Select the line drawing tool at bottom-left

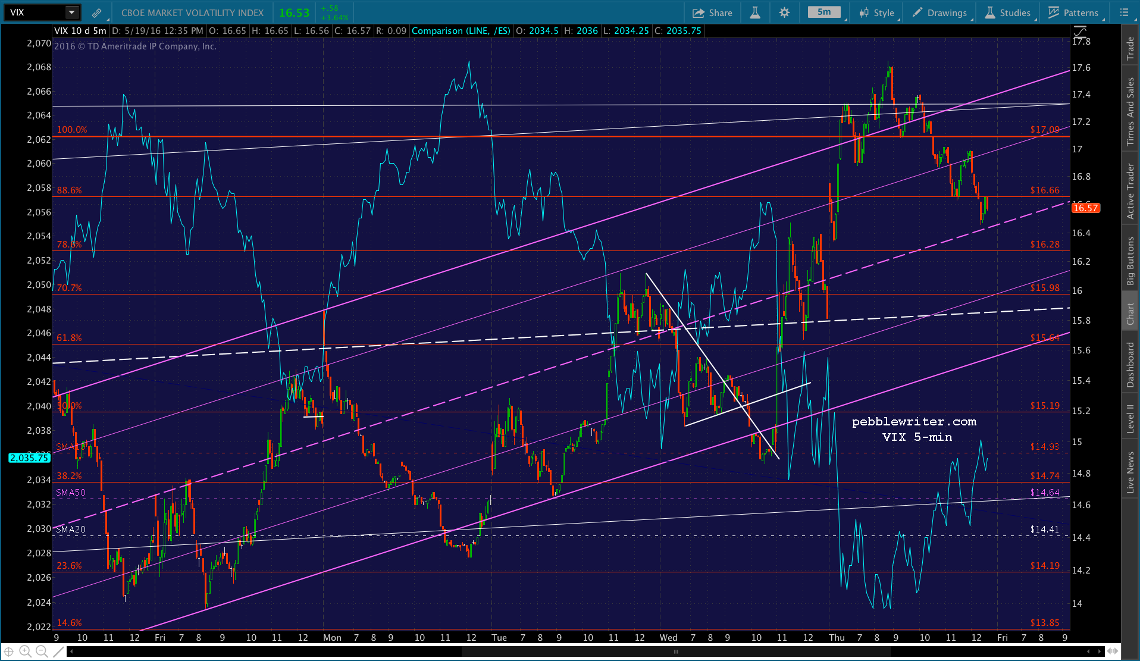(x=58, y=651)
